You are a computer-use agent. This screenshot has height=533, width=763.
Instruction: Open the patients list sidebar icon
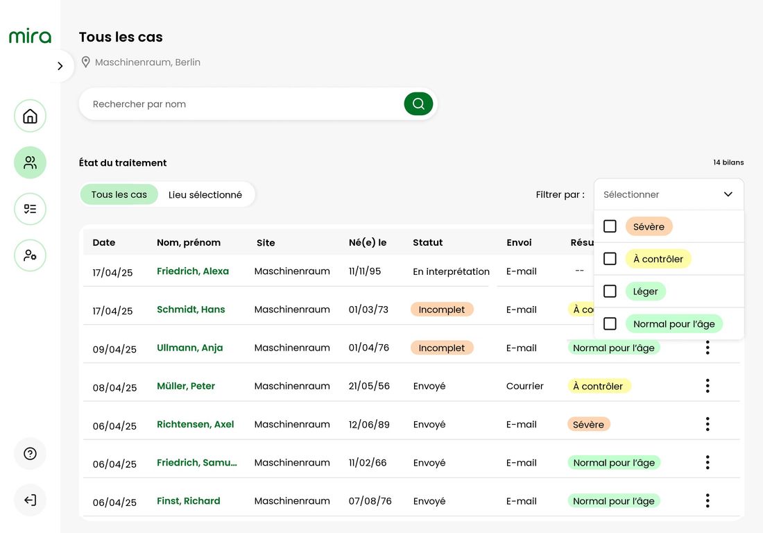pos(30,162)
